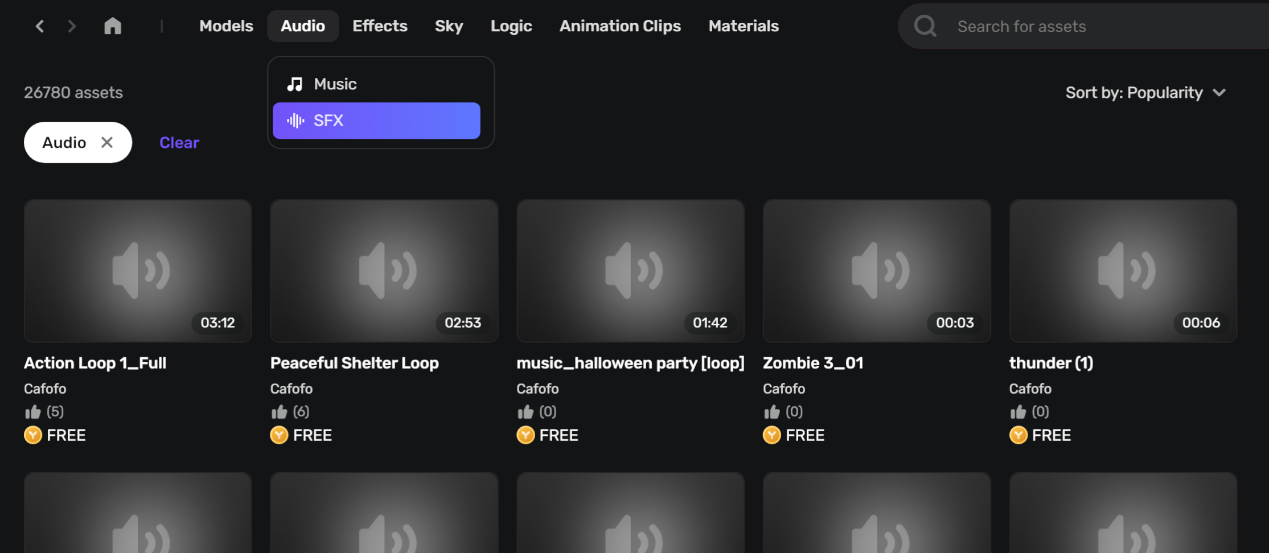
Task: Open the home page icon
Action: 113,26
